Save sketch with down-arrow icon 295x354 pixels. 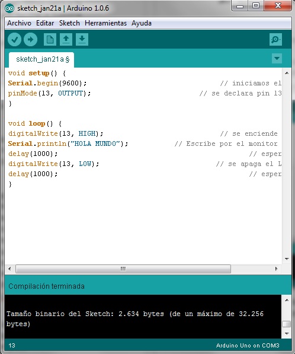(x=82, y=40)
